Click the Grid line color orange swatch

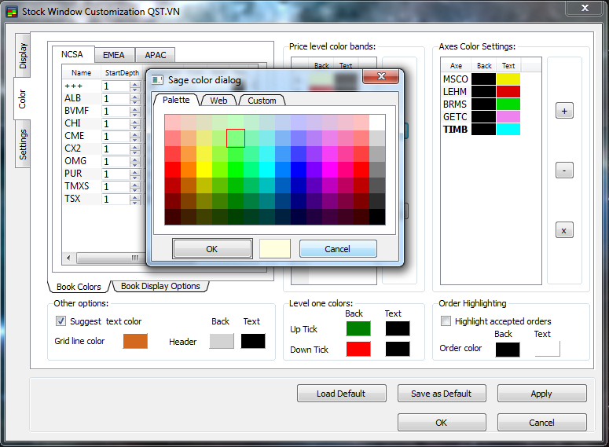[135, 341]
